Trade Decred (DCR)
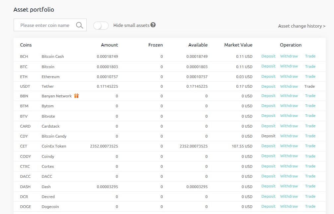This screenshot has height=214, width=334. click(310, 196)
